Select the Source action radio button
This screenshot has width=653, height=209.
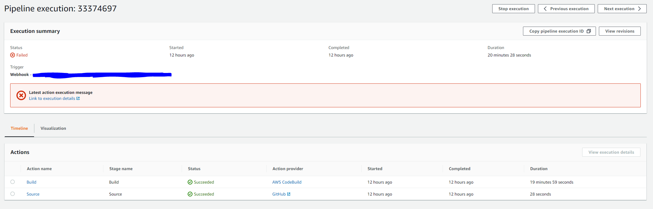click(x=13, y=194)
